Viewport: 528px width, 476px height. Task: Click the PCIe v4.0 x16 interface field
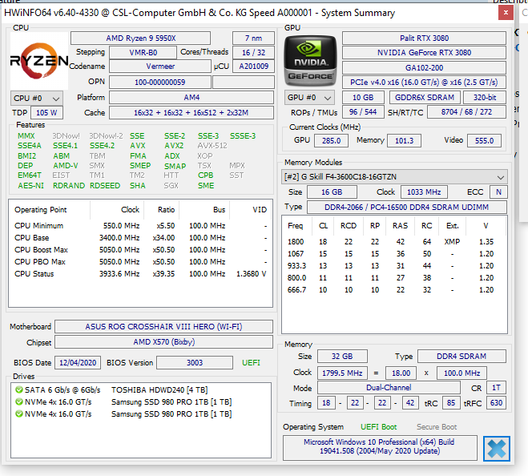[x=424, y=83]
